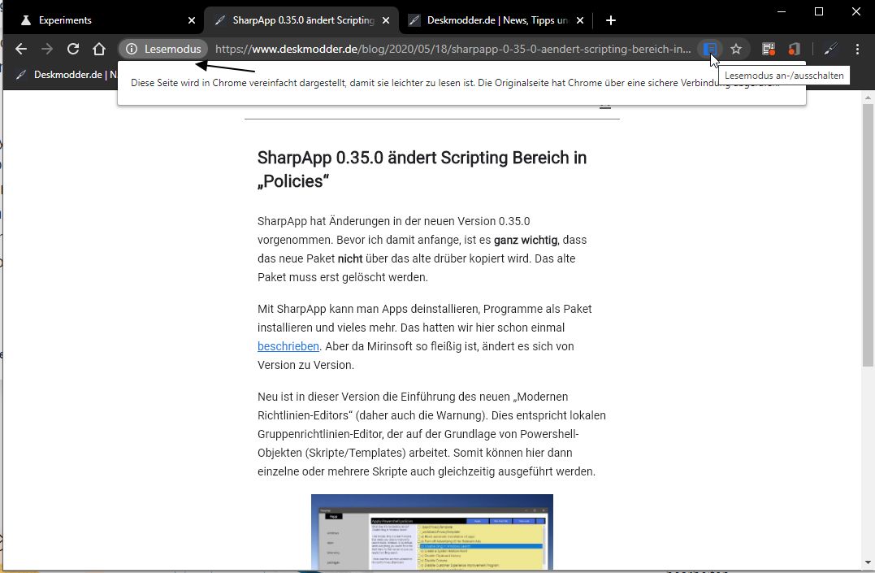Click the scrollbar up arrow
Image resolution: width=875 pixels, height=573 pixels.
click(x=868, y=98)
